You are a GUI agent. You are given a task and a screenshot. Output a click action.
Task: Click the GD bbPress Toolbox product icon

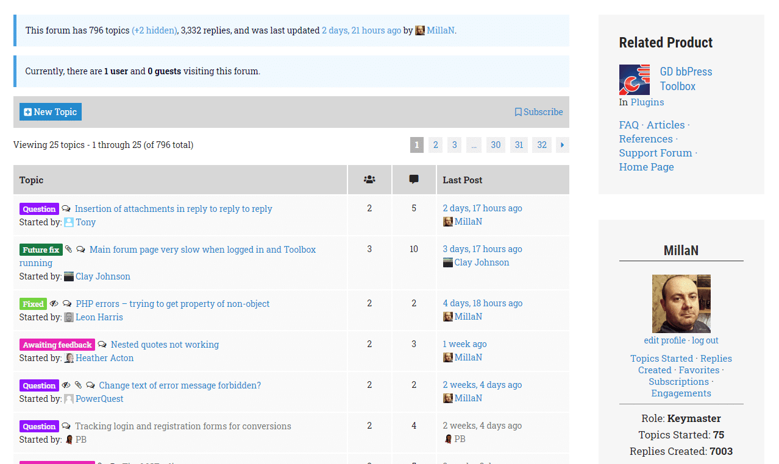point(634,80)
